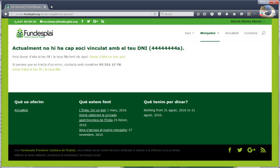The image size is (280, 168).
Task: Click the Fundesplai (Fundació Catalana de l'Esplai) footer link
Action: tap(48, 150)
